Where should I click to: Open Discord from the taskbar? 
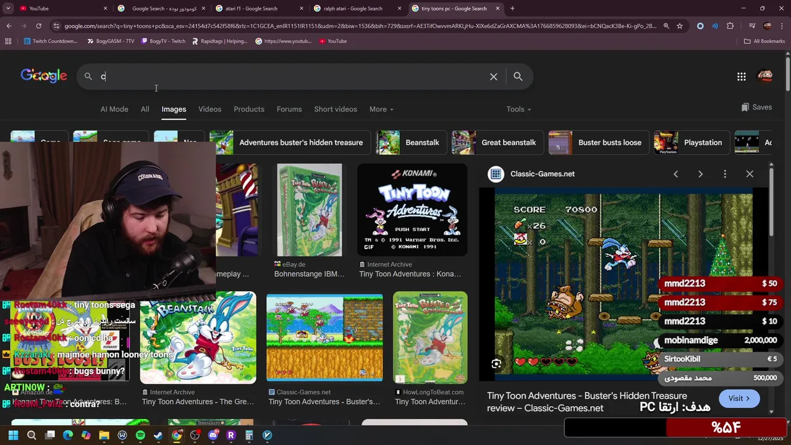click(213, 435)
